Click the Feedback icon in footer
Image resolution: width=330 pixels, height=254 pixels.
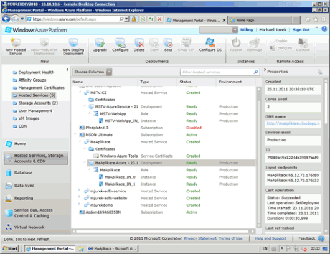[321, 238]
